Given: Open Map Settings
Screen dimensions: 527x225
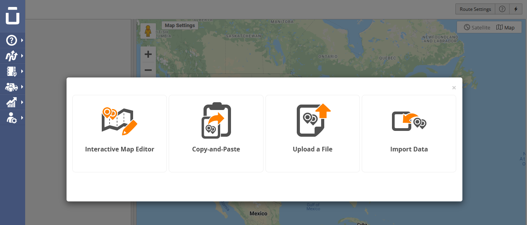Looking at the screenshot, I should 180,26.
